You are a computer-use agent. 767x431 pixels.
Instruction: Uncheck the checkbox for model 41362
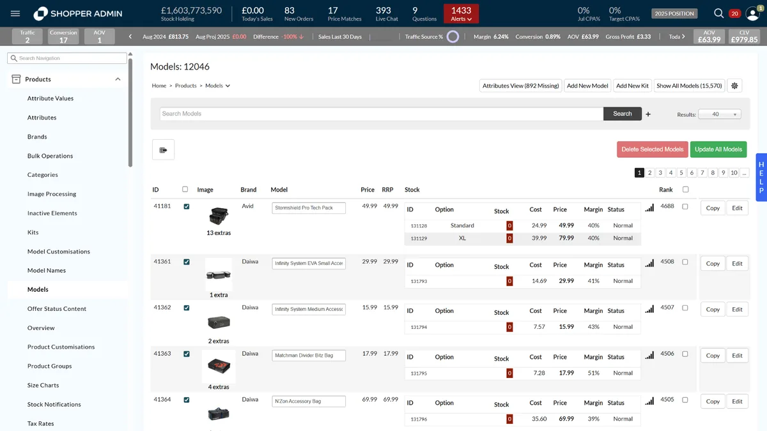coord(187,308)
